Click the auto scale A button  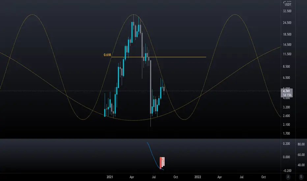coord(288,177)
